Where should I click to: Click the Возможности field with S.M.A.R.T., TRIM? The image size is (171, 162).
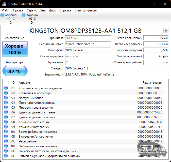coord(117,75)
